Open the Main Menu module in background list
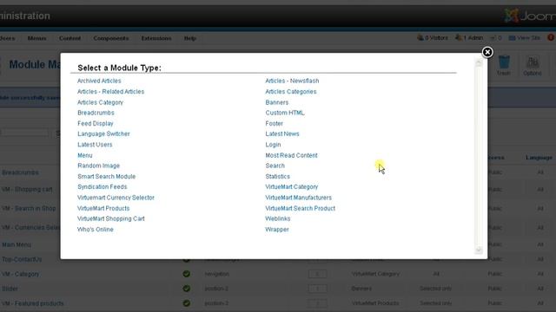 click(17, 244)
